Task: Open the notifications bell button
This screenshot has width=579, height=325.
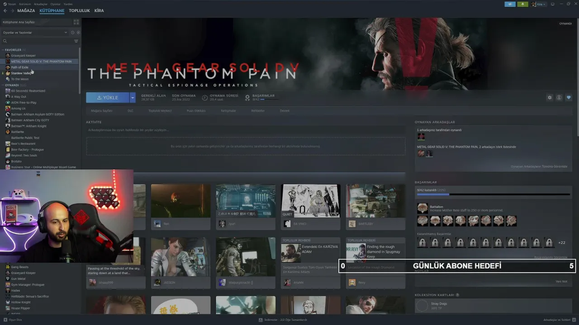Action: point(523,4)
